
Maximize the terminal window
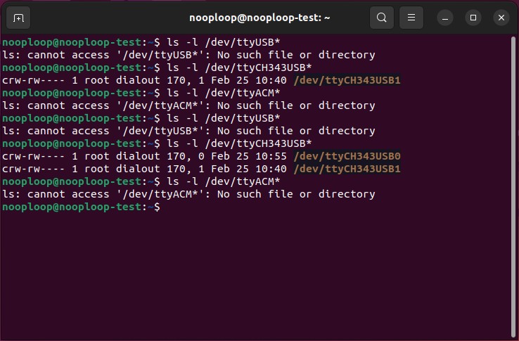point(473,18)
